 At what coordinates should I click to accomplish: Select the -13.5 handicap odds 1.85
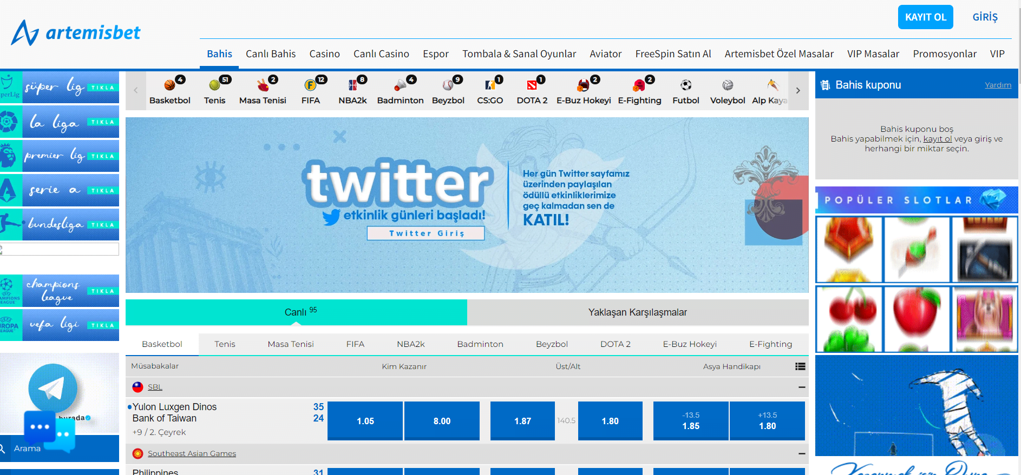691,421
